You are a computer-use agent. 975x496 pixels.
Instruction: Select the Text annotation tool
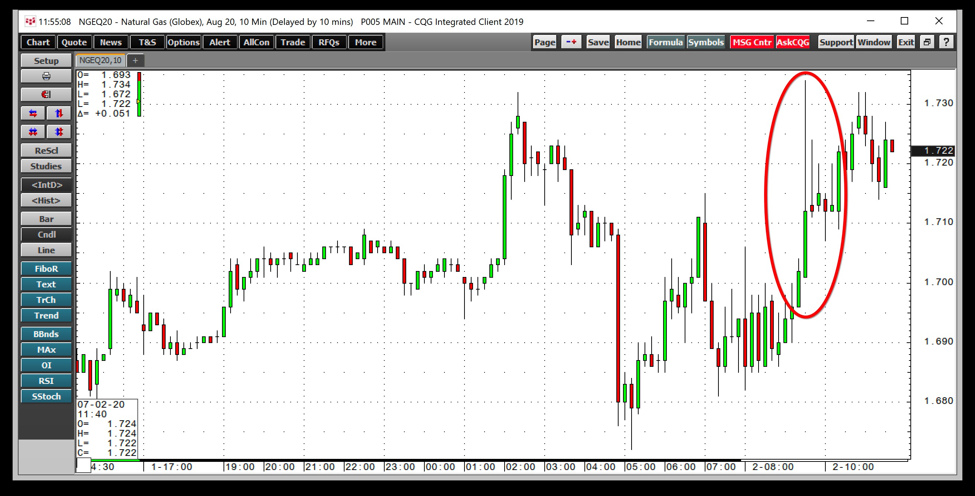point(46,284)
